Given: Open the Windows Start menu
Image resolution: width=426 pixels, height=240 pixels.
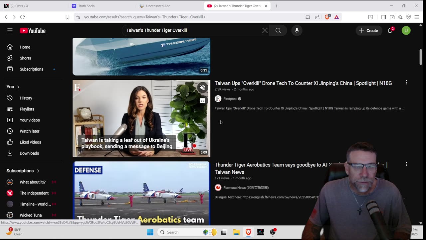Looking at the screenshot, I should 150,232.
